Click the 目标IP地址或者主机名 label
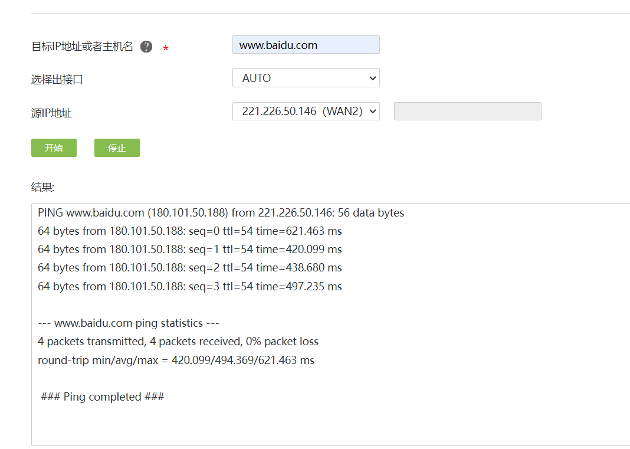Screen dimensions: 630x449 point(82,47)
